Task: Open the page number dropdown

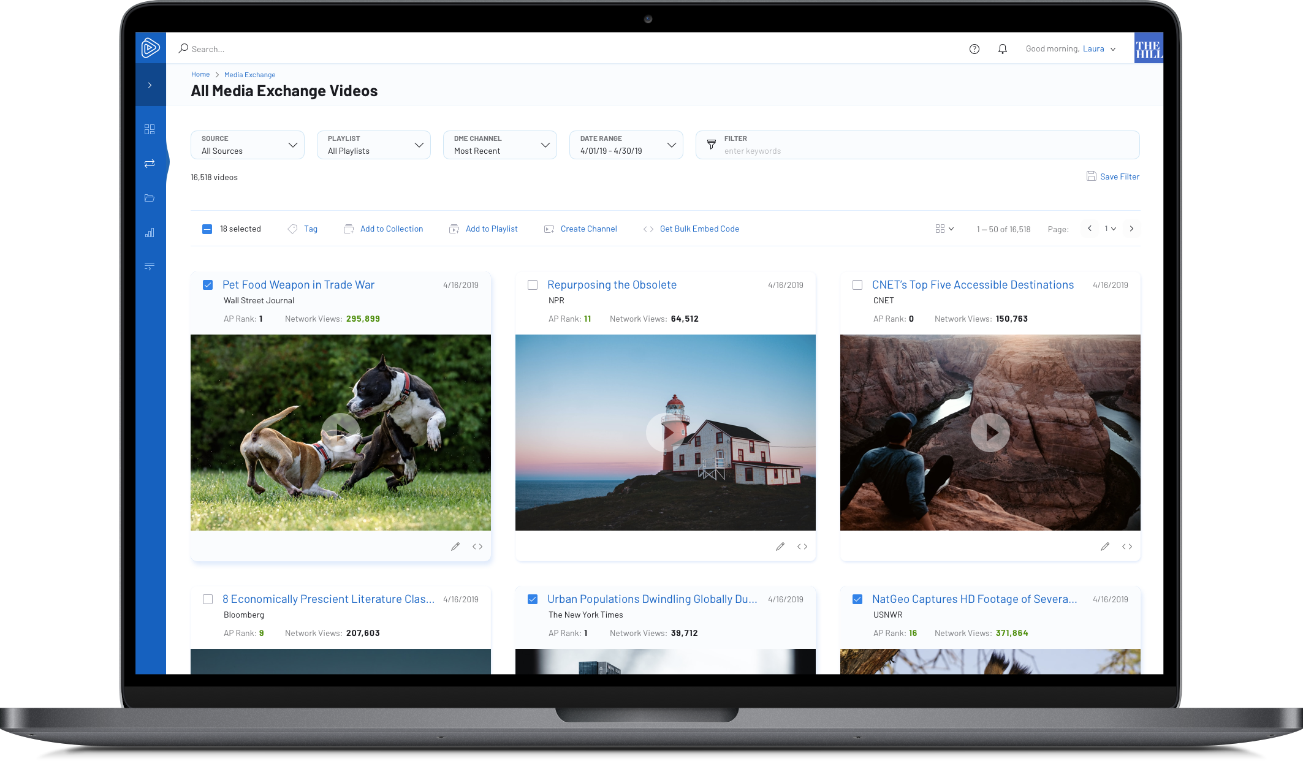Action: (x=1111, y=229)
